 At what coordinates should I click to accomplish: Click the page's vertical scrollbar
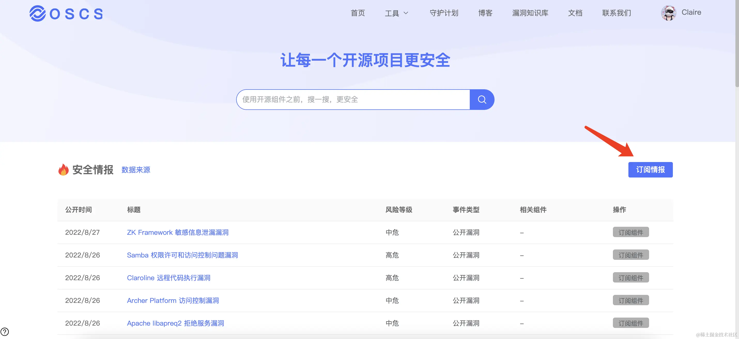(x=736, y=43)
